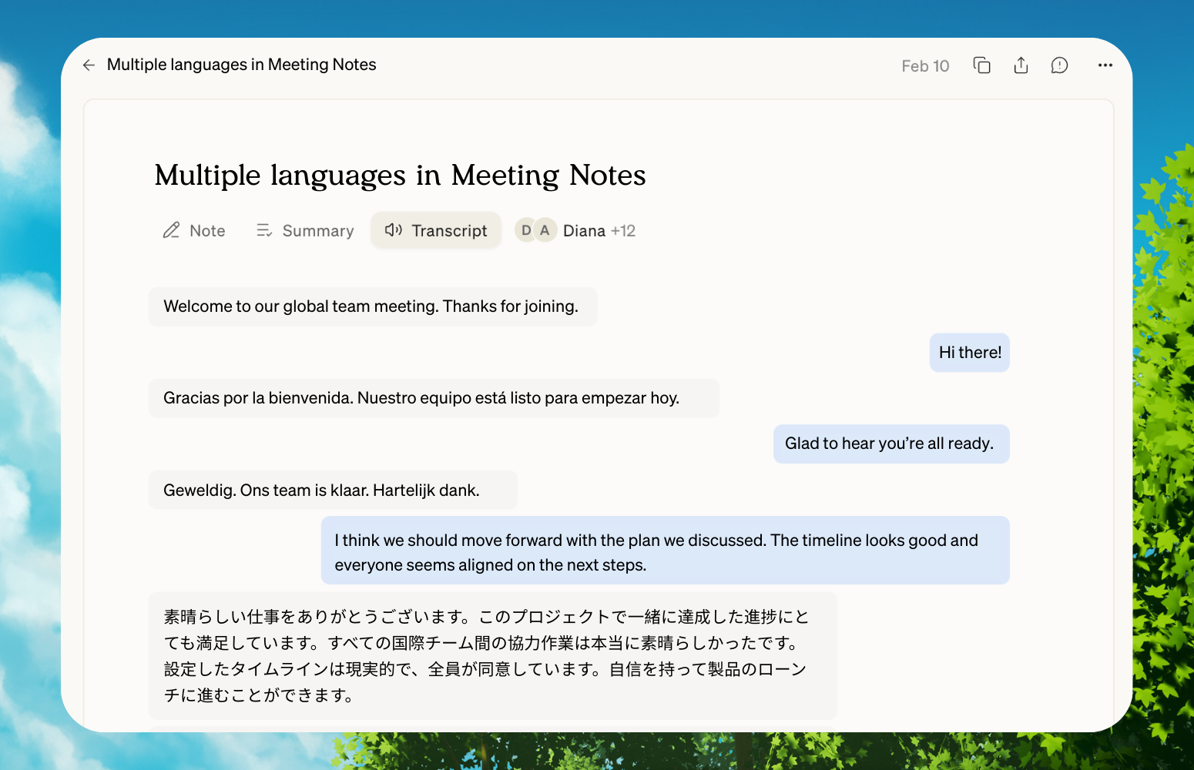Click the copy icon in header
The image size is (1194, 770).
(982, 65)
